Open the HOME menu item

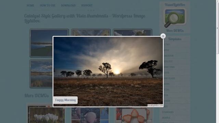pyautogui.click(x=30, y=5)
